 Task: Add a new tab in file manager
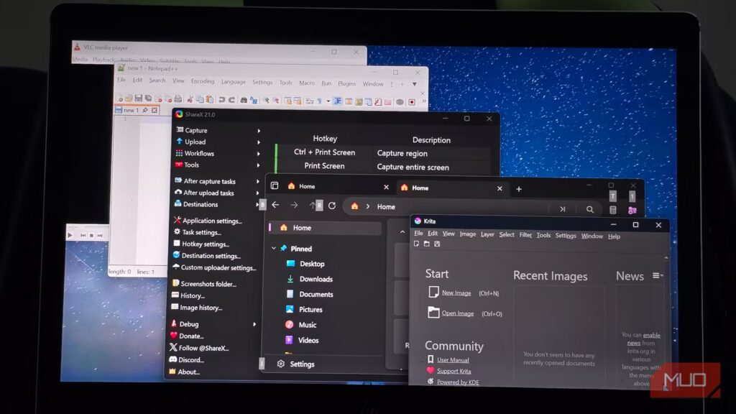pos(519,189)
